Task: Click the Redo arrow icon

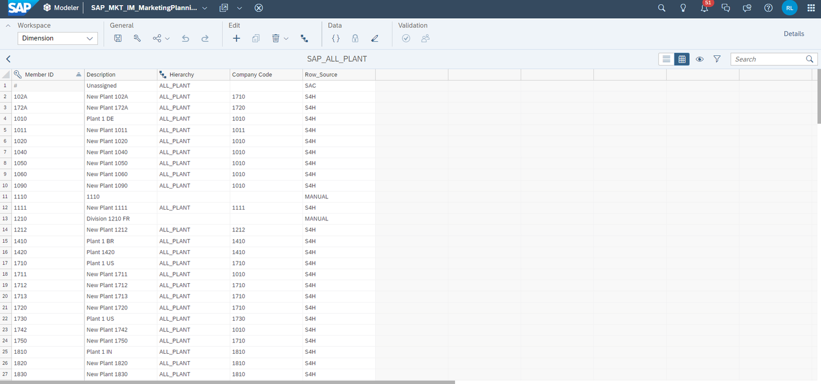Action: tap(205, 38)
